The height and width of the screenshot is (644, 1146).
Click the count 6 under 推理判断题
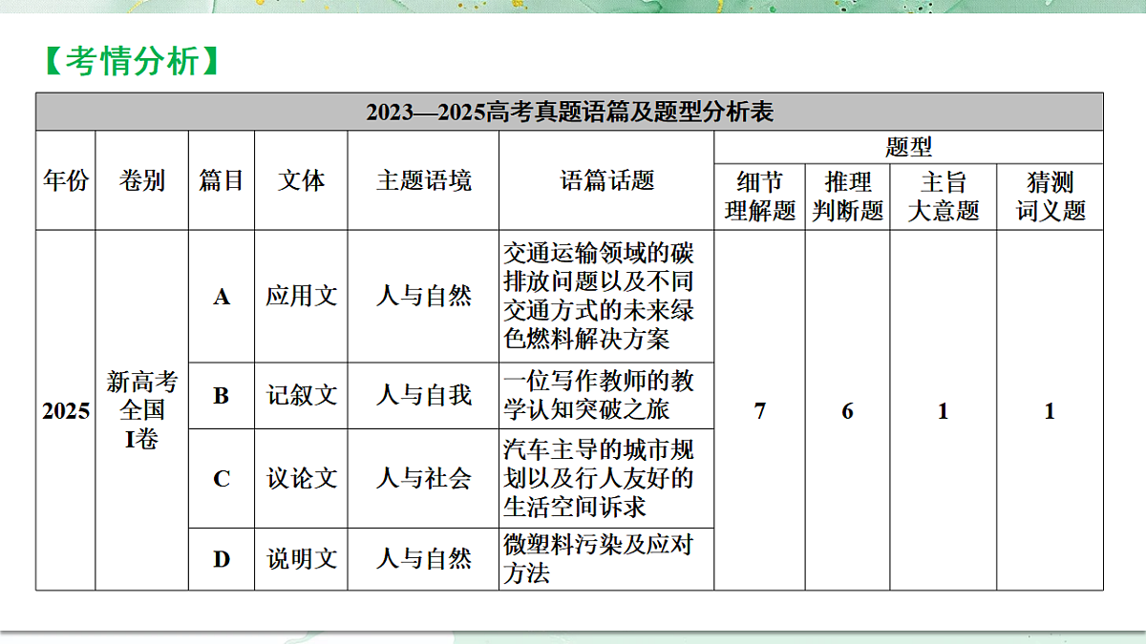pos(848,411)
